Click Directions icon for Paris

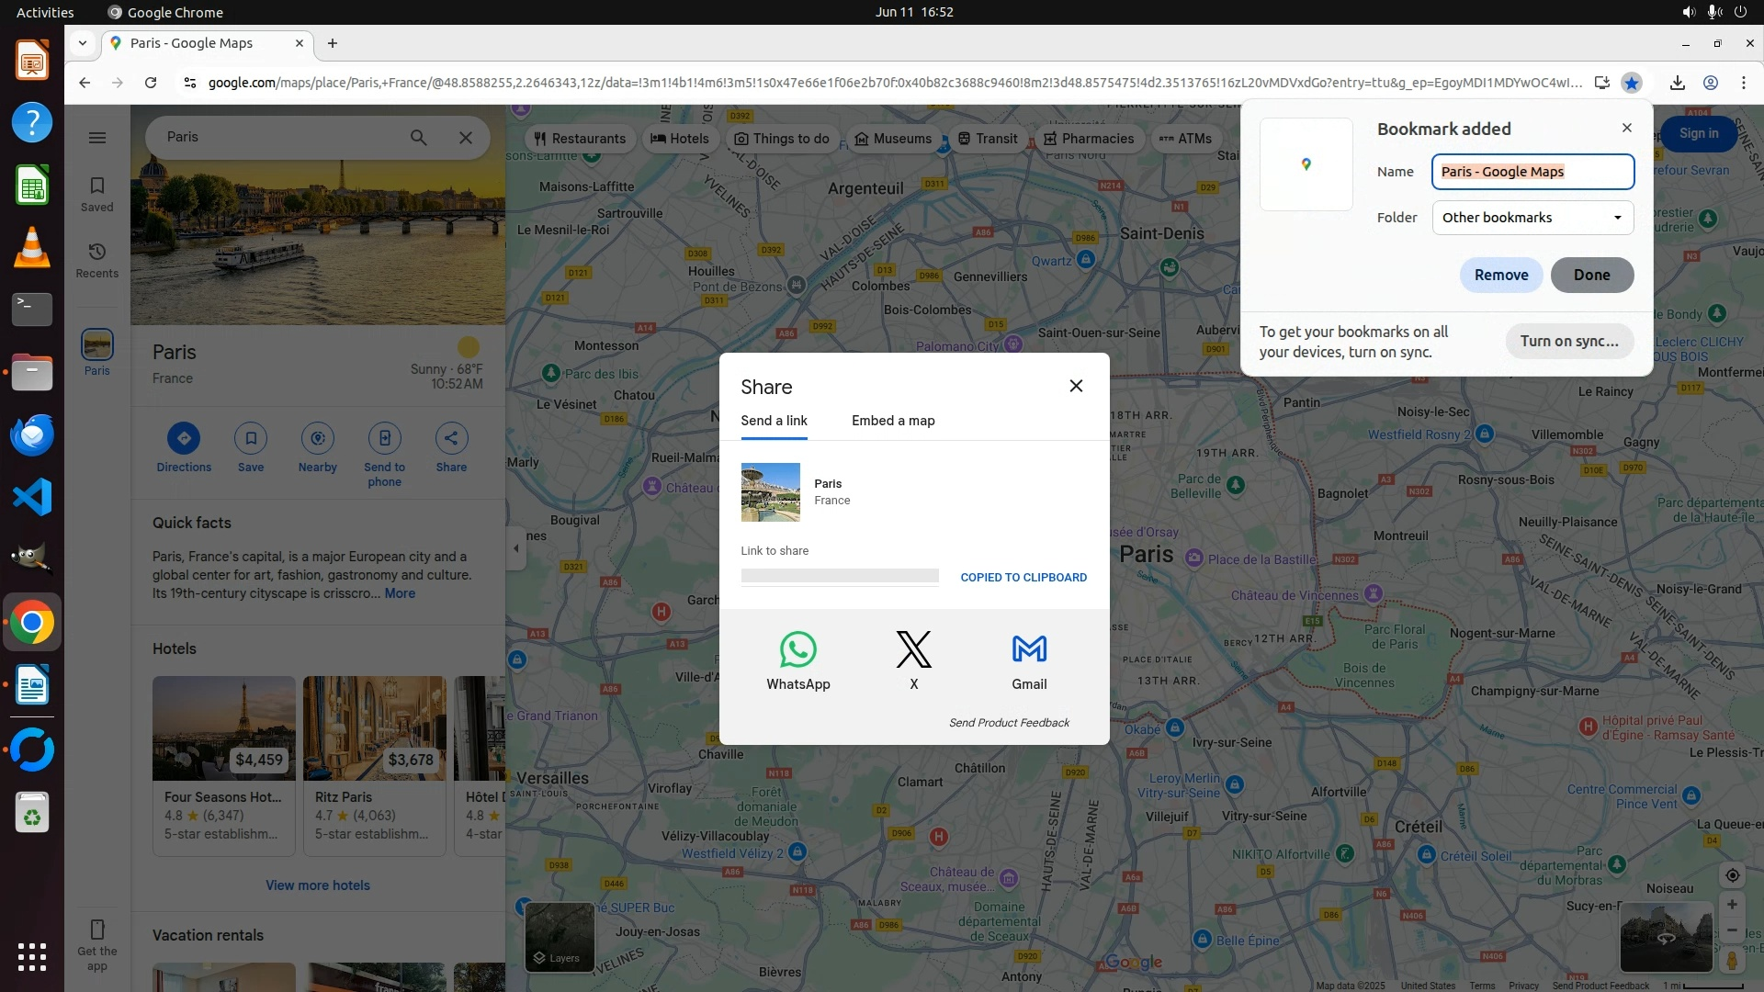click(184, 438)
